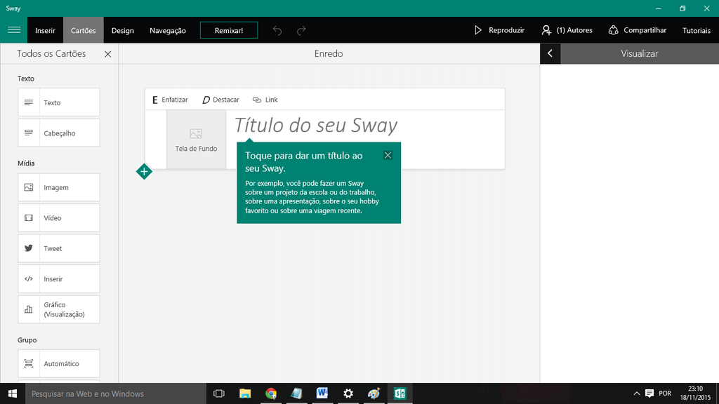Image resolution: width=719 pixels, height=404 pixels.
Task: Open the Design tab
Action: [122, 30]
